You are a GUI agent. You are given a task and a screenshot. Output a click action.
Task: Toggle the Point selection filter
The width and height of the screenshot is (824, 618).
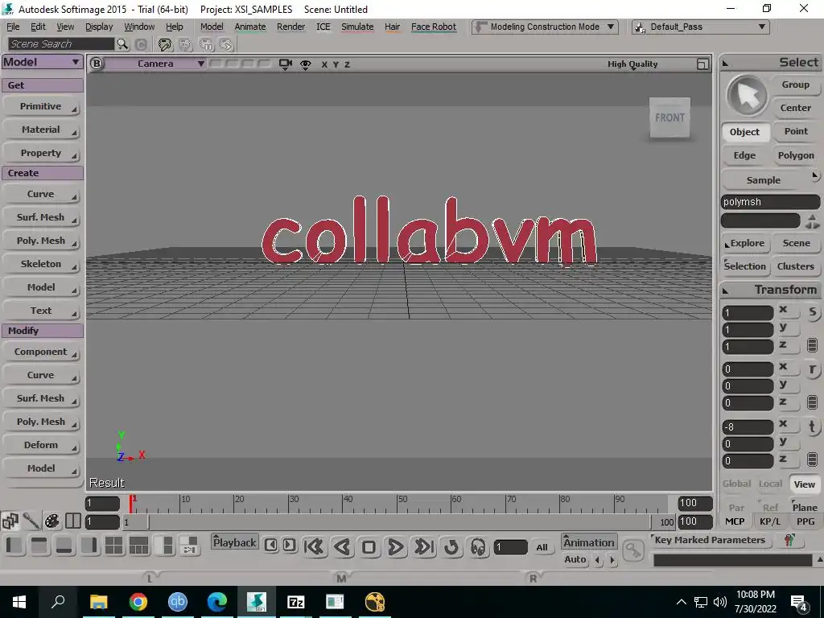pyautogui.click(x=796, y=131)
